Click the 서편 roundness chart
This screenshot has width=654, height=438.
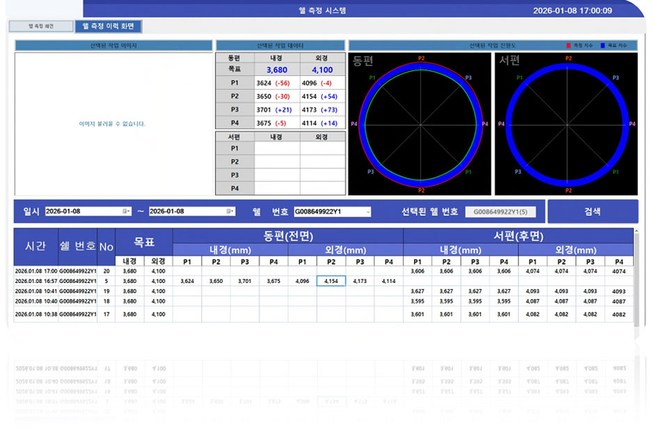pos(566,124)
